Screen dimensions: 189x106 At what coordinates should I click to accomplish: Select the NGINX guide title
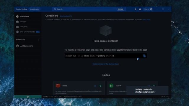pos(118,86)
